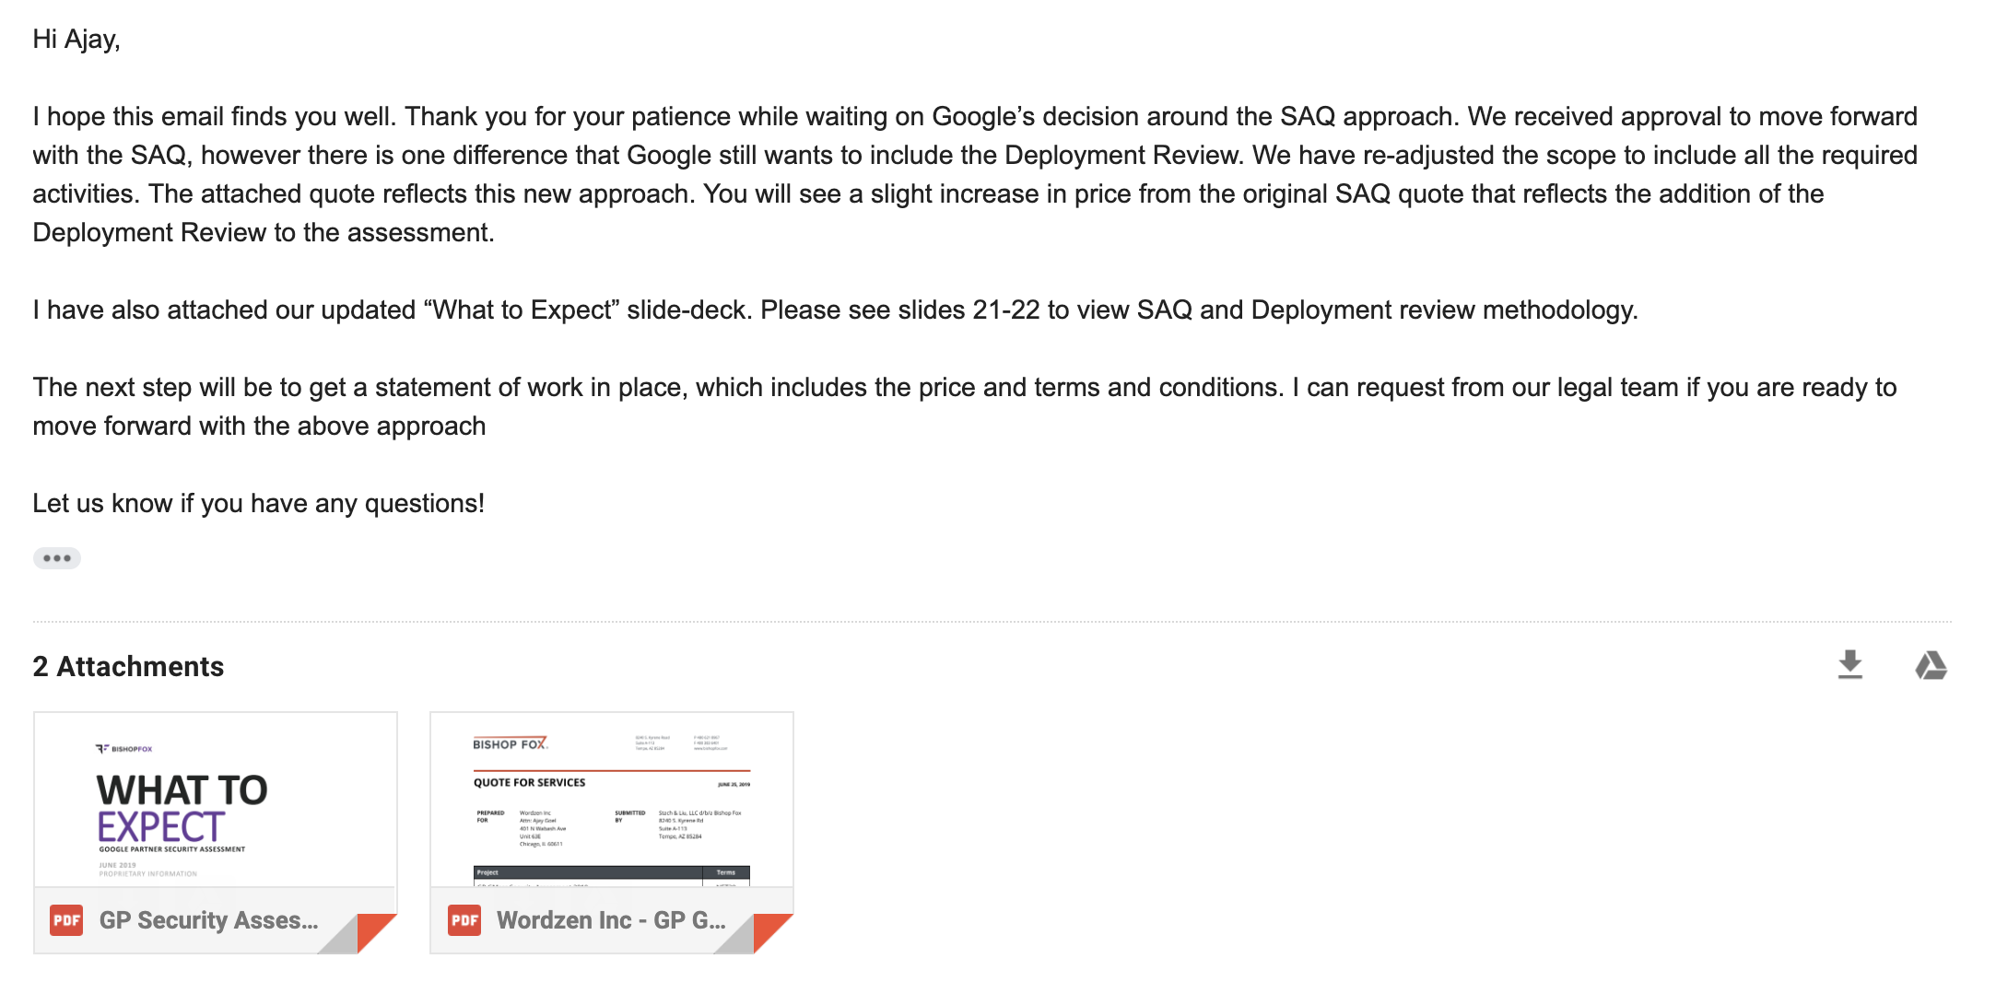Click the orange folded corner of GP Security attachment

pyautogui.click(x=378, y=932)
